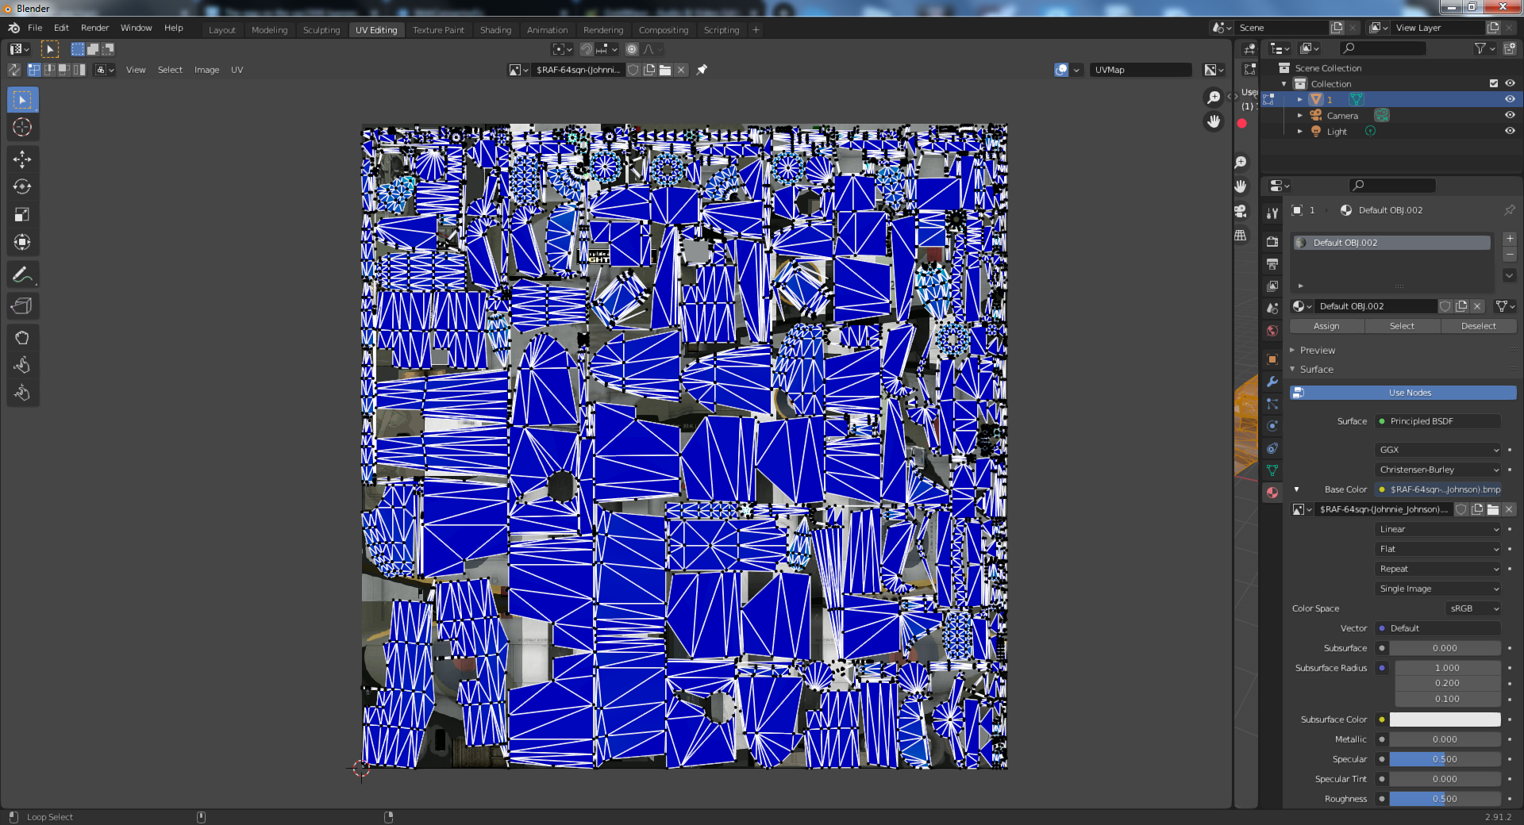1524x825 pixels.
Task: Select the Scale tool
Action: click(22, 214)
